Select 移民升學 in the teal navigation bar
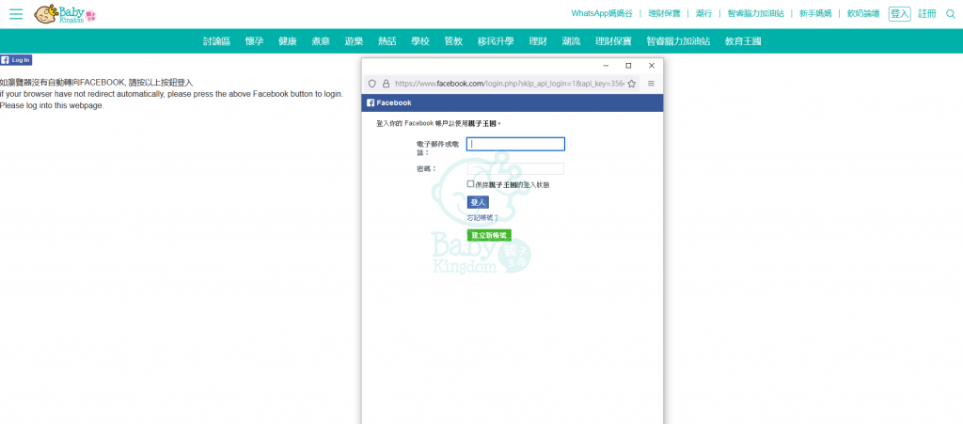This screenshot has height=424, width=963. click(x=496, y=41)
